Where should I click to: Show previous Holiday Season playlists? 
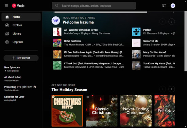click(x=163, y=89)
